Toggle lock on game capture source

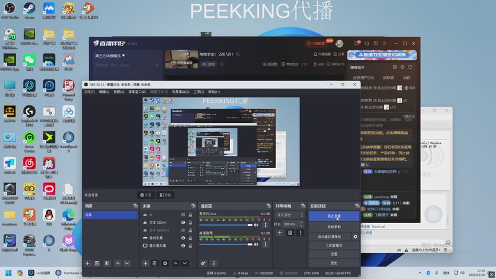[190, 238]
